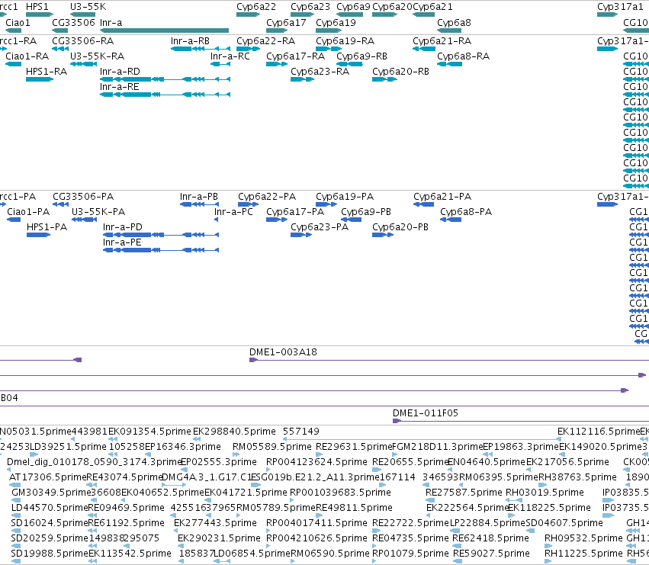Screen dimensions: 649x565
Task: Open the CG33506 gene feature
Action: pyautogui.click(x=60, y=30)
